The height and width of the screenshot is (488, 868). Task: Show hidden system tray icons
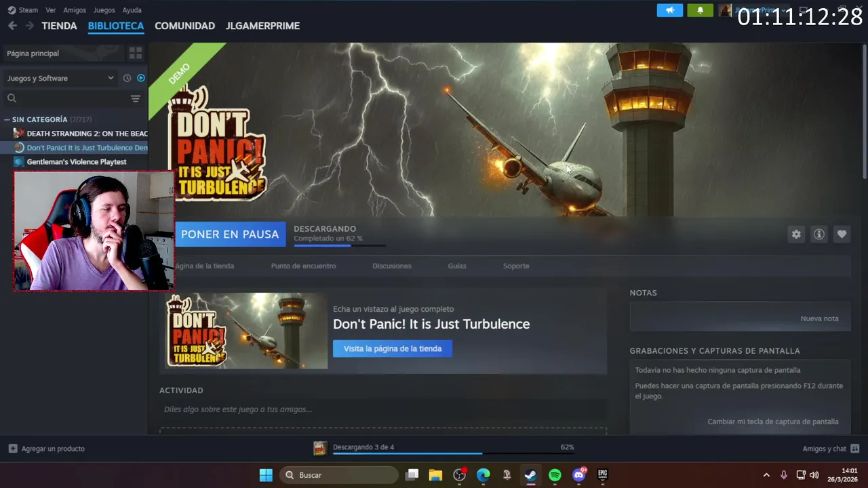[766, 475]
